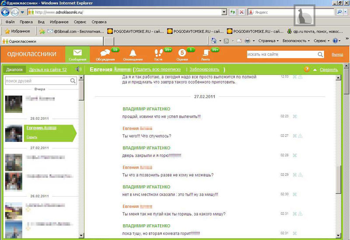This screenshot has height=240, width=350.
Task: Click the Print icon in command bar
Action: point(247,41)
